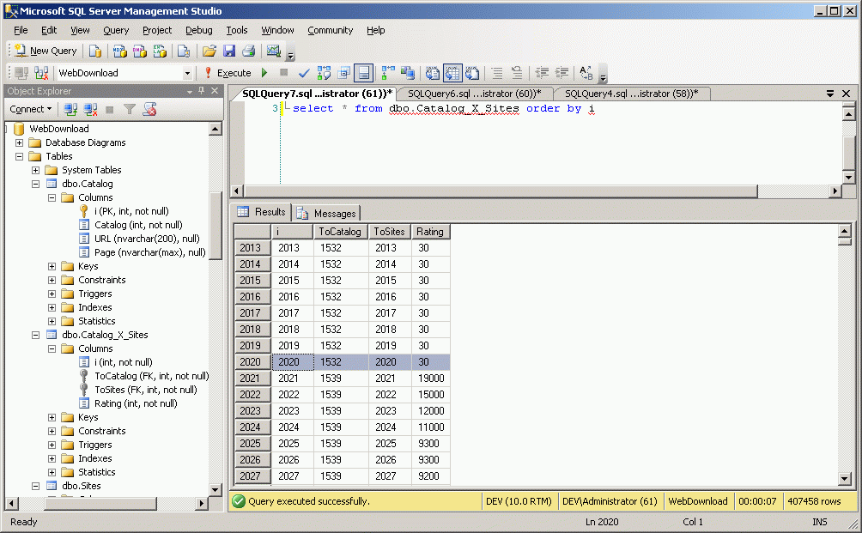Click the Object Explorer Disconnect icon
The image size is (862, 533).
(90, 109)
